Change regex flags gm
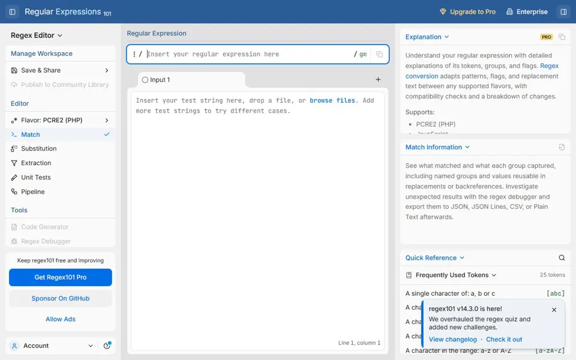The image size is (576, 360). pos(363,54)
